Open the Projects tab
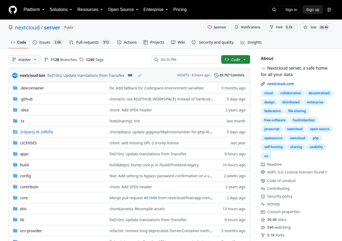342x241 pixels. tap(154, 43)
